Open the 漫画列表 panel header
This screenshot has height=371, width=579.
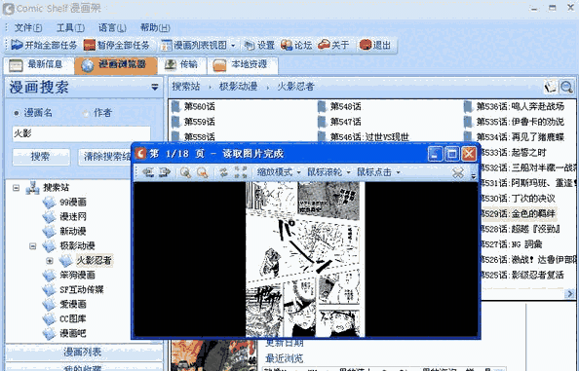tap(84, 352)
